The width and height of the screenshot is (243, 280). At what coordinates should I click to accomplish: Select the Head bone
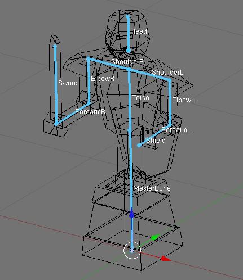point(128,34)
